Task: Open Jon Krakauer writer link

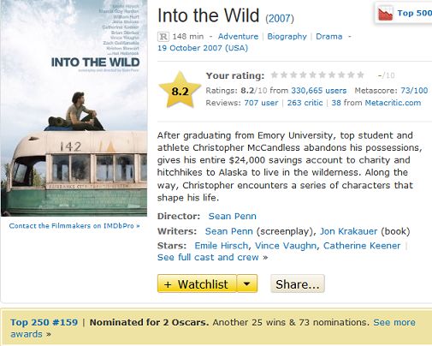Action: pyautogui.click(x=348, y=231)
